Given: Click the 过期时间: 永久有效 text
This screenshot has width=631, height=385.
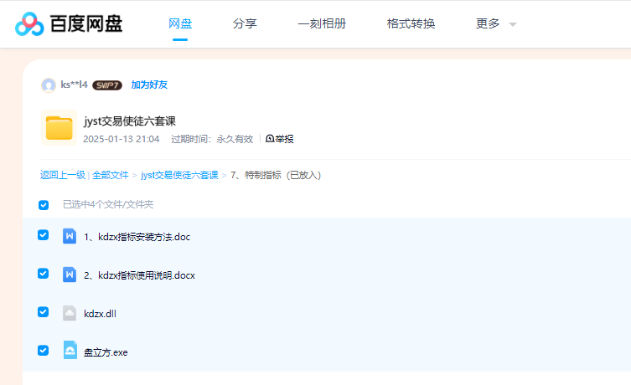Looking at the screenshot, I should click(212, 139).
